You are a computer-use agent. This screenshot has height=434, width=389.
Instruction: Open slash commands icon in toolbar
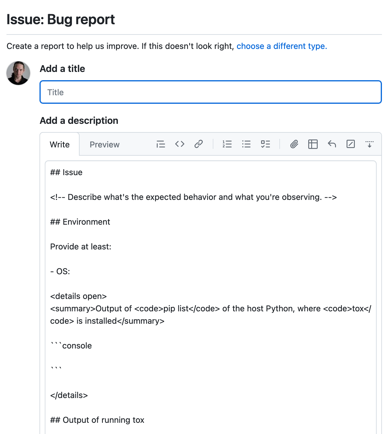tap(351, 144)
